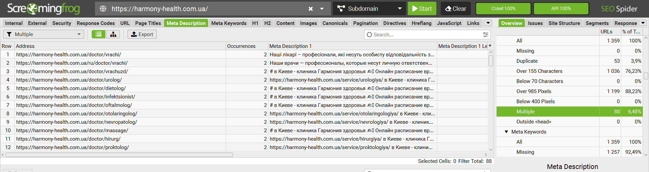Viewport: 649px width, 172px height.
Task: Export the current table data
Action: pos(142,34)
